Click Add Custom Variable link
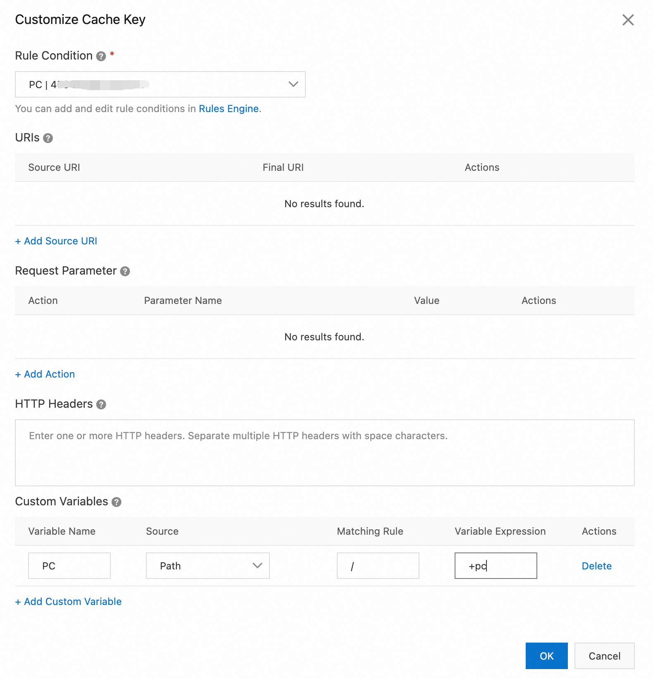The height and width of the screenshot is (679, 653). [69, 602]
